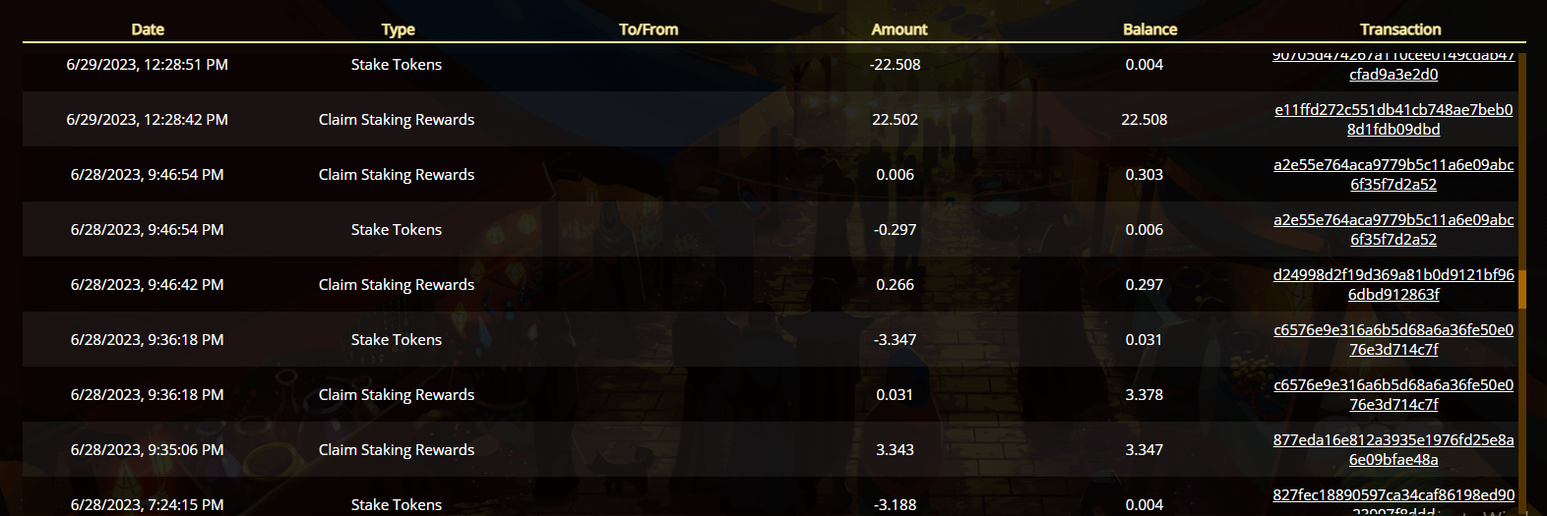Select the 6/29/2023, 12:28:51 PM date cell

point(148,65)
